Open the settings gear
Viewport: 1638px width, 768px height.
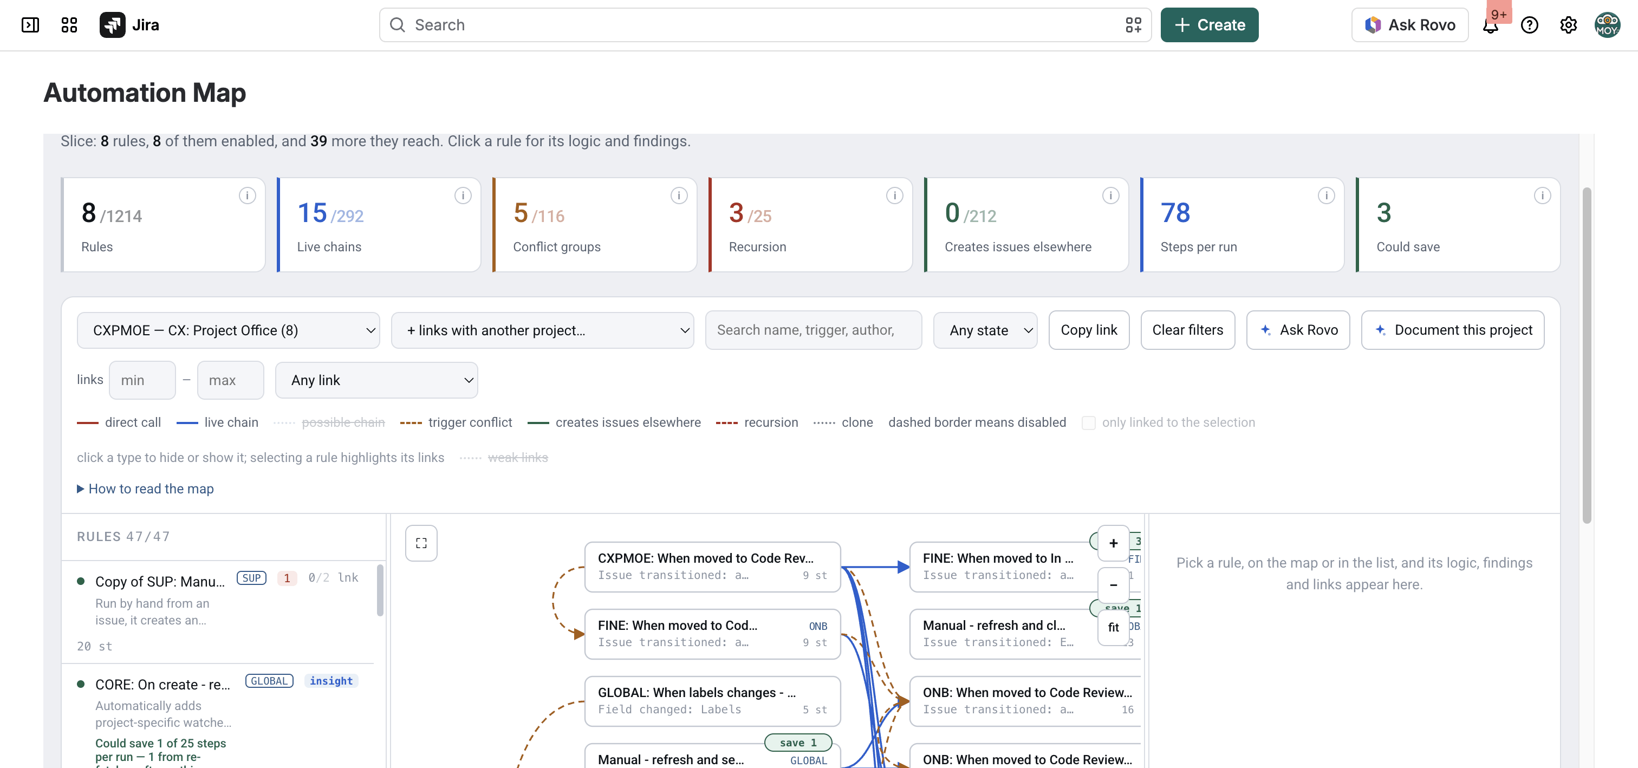coord(1568,25)
